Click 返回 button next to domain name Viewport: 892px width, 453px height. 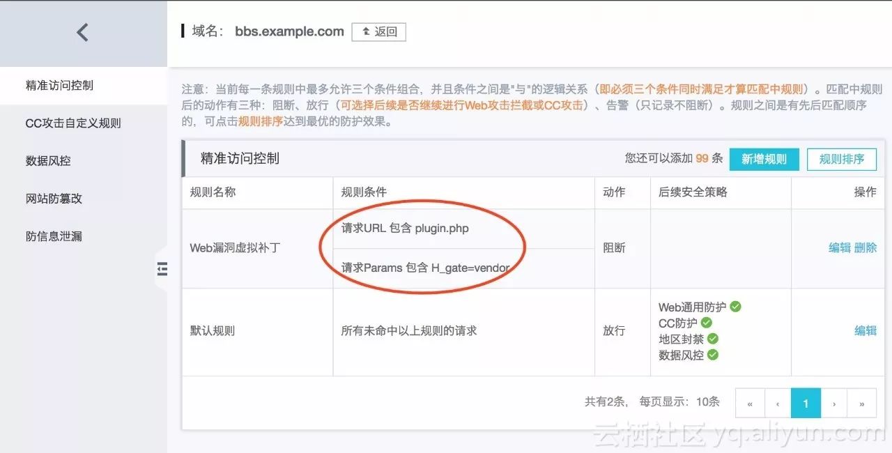pyautogui.click(x=379, y=32)
